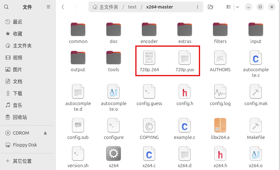Select the 720p.yuv file
The image size is (280, 170).
185,61
